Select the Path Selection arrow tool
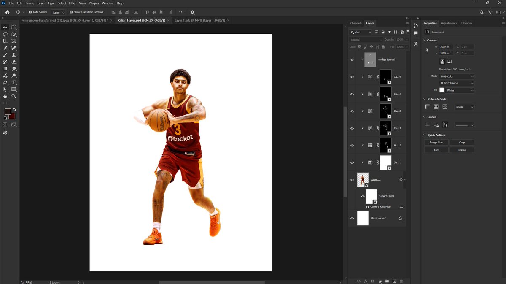The height and width of the screenshot is (284, 506). (5, 89)
